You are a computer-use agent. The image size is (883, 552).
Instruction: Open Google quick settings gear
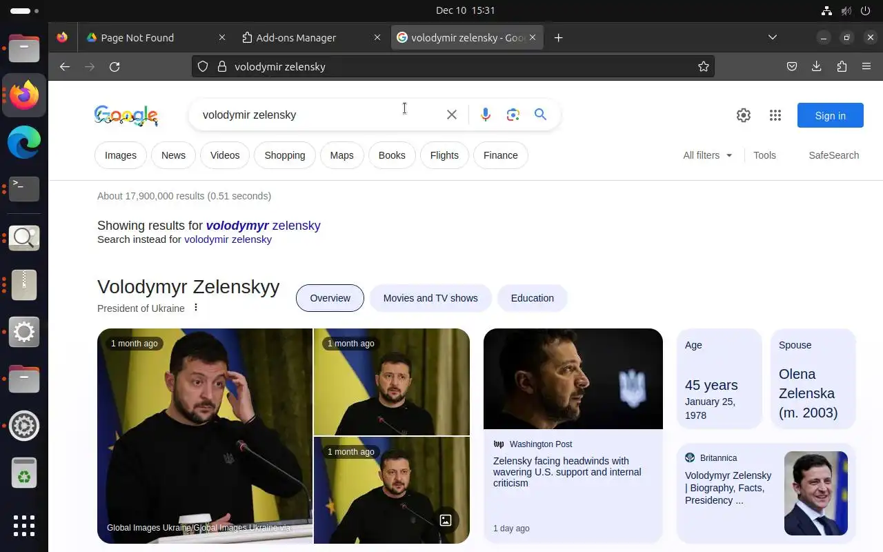[x=743, y=115]
